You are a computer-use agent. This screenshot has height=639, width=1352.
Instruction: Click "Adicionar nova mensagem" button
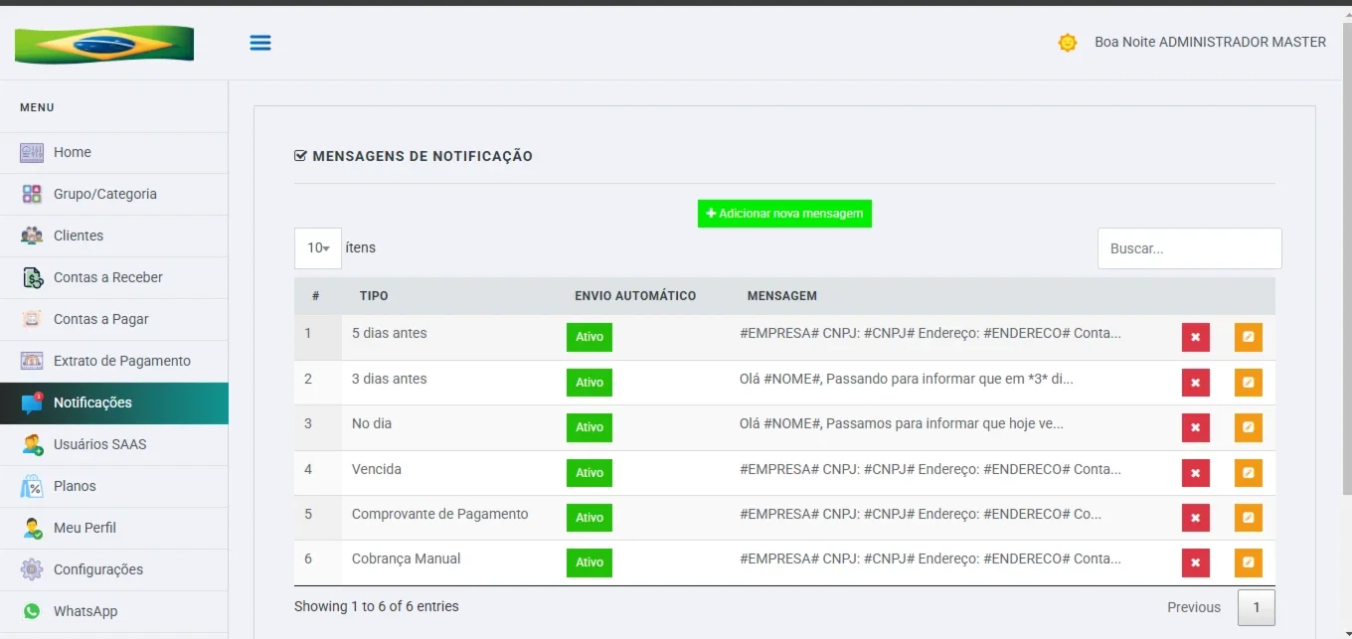pos(784,214)
